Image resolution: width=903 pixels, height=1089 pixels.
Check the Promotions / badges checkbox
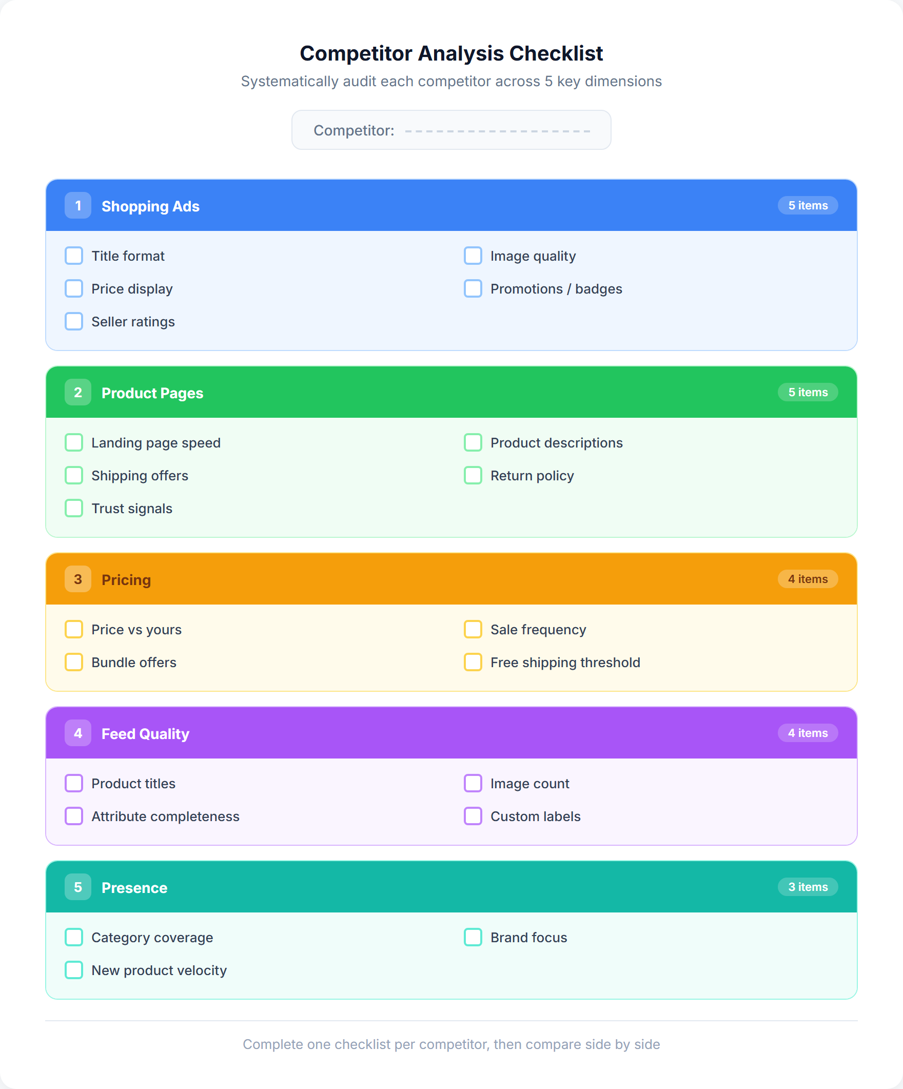pyautogui.click(x=473, y=288)
